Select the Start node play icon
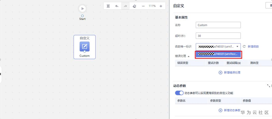This screenshot has height=119, width=272. [82, 9]
